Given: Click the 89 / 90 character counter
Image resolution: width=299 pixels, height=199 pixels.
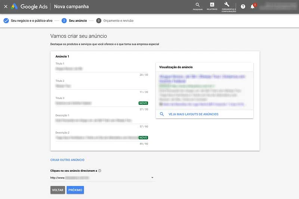Looking at the screenshot, I should tap(144, 144).
